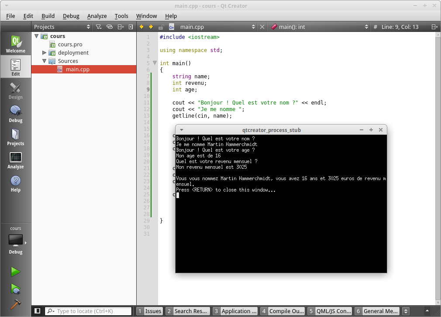Click the "#include <iostream>" line

pos(189,37)
